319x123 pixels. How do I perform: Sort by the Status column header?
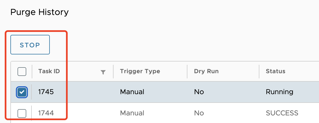tap(275, 71)
